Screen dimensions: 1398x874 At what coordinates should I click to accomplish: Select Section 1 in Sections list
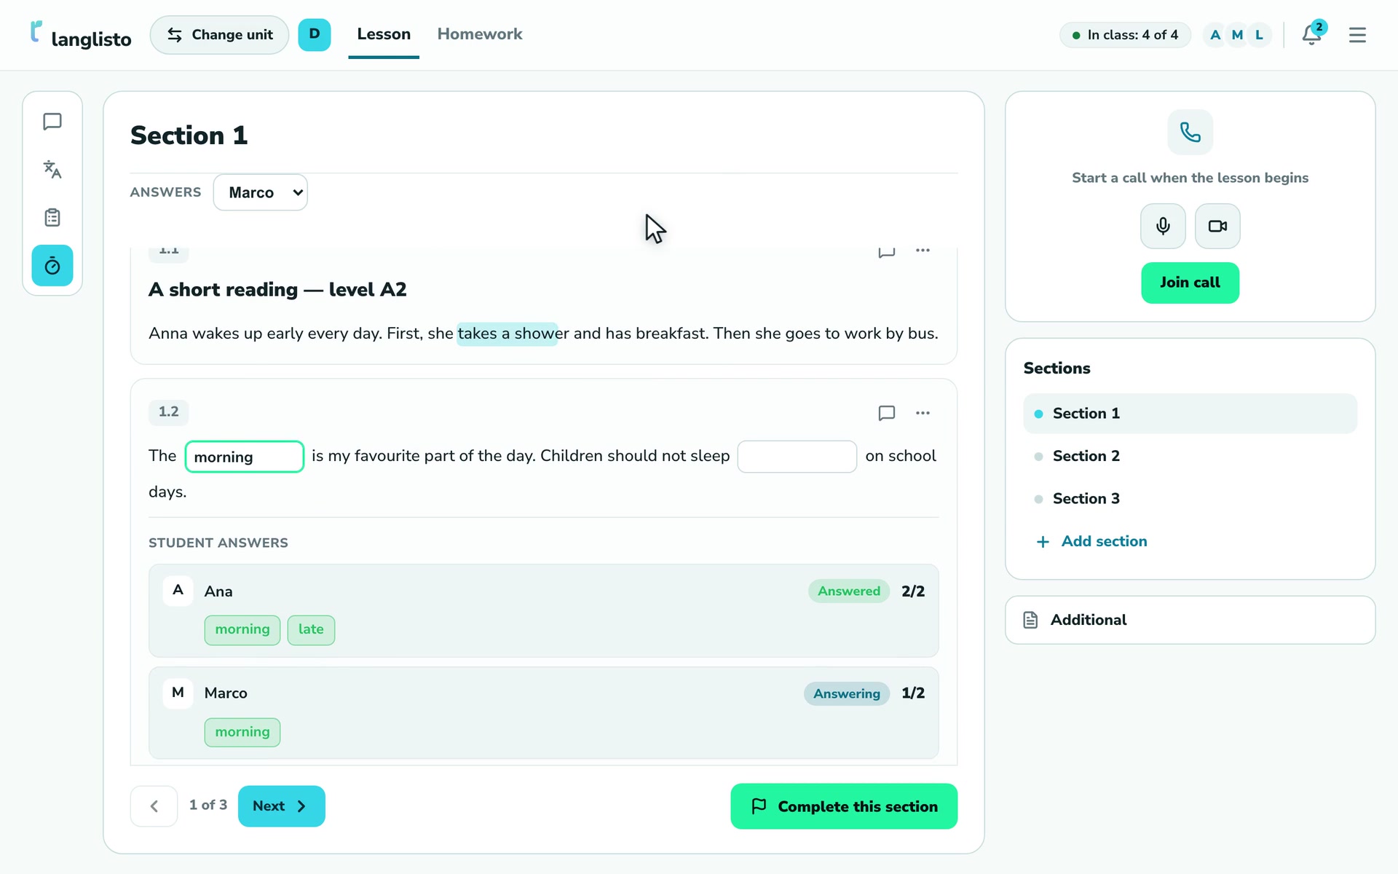(x=1190, y=414)
